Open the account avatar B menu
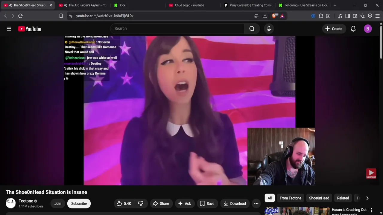383x215 pixels. [368, 29]
